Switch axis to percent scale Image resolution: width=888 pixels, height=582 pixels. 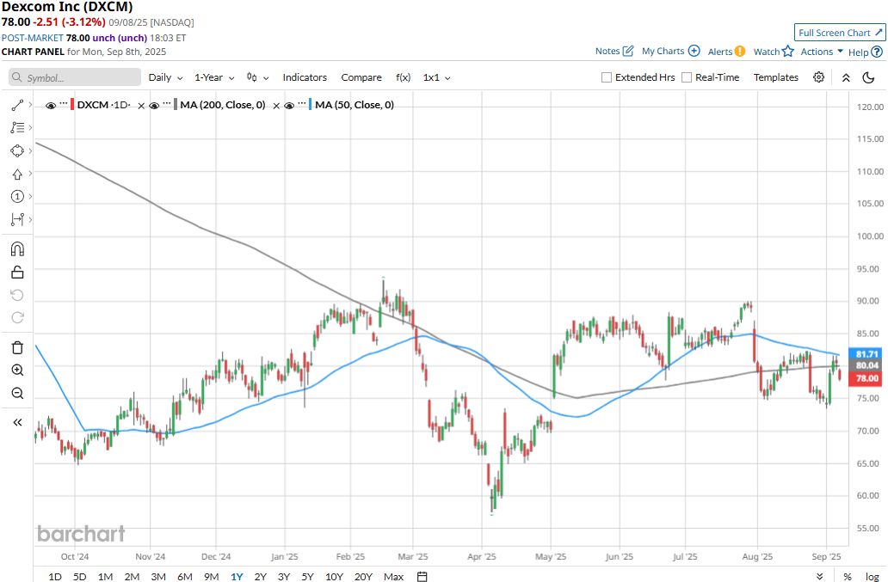pyautogui.click(x=848, y=576)
